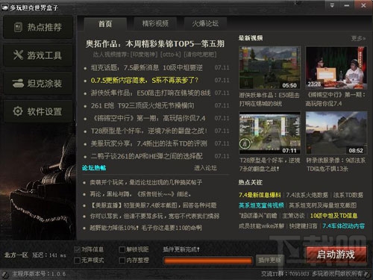Viewport: 373px width, 280px height.
Task: Open the 请你吃粑粑 video author link
Action: [x=200, y=55]
